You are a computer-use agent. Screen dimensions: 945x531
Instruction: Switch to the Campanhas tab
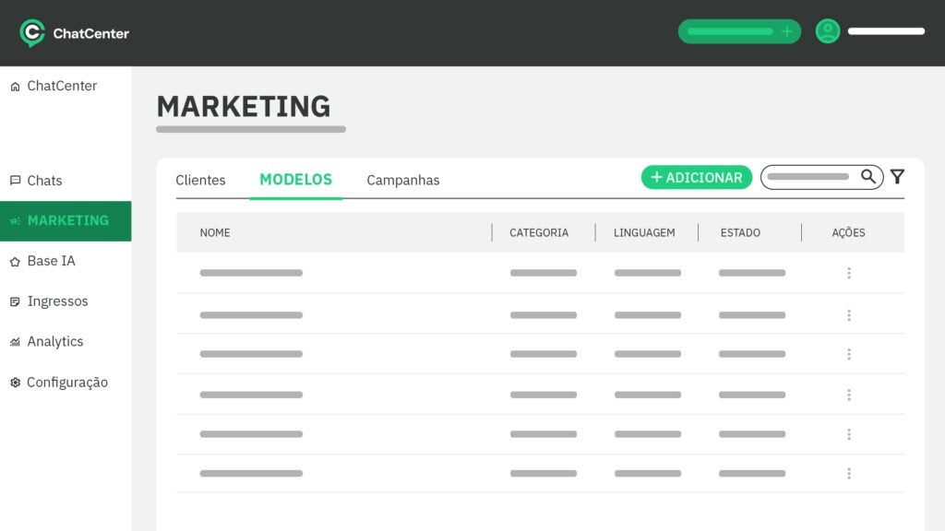(403, 180)
